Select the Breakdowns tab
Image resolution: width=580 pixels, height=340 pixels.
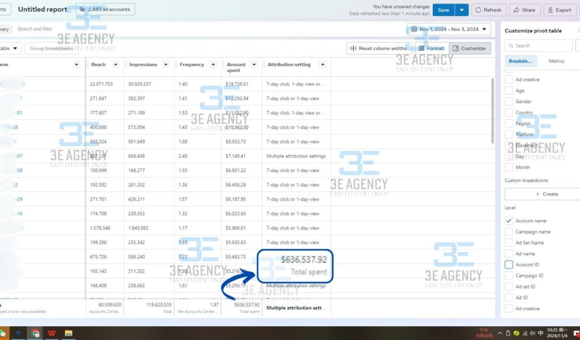pyautogui.click(x=520, y=61)
